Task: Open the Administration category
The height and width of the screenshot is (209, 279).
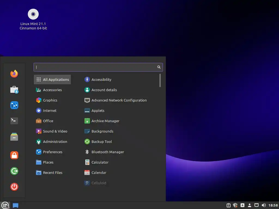Action: (52, 142)
